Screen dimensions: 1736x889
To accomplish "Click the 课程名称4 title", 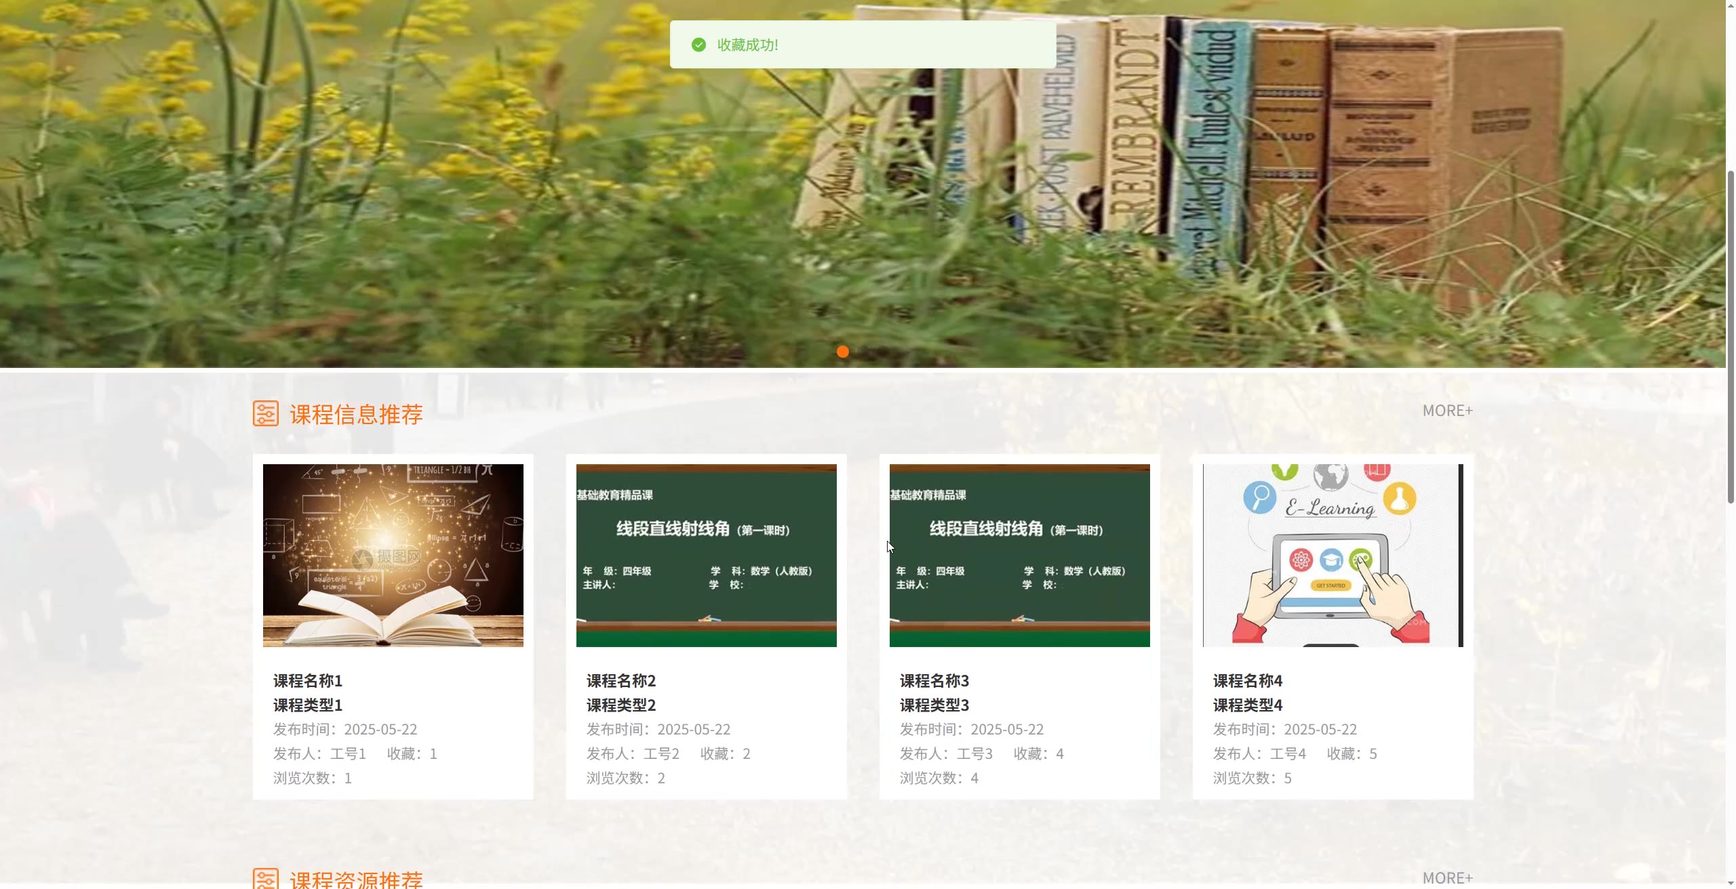I will (1248, 680).
